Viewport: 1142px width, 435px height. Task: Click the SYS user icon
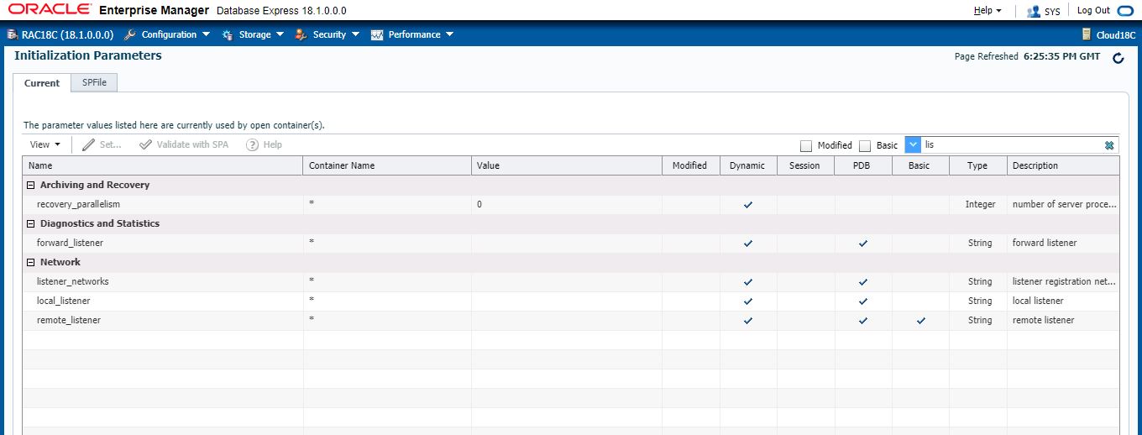pos(1034,12)
